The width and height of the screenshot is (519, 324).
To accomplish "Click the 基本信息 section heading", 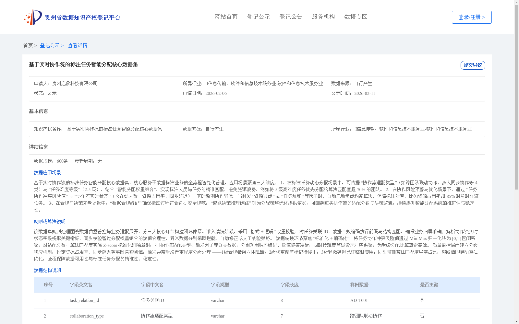I will click(x=39, y=111).
